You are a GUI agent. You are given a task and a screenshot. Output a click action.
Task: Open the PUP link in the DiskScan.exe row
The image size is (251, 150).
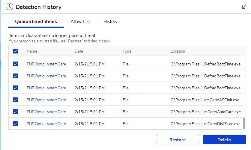point(46,124)
